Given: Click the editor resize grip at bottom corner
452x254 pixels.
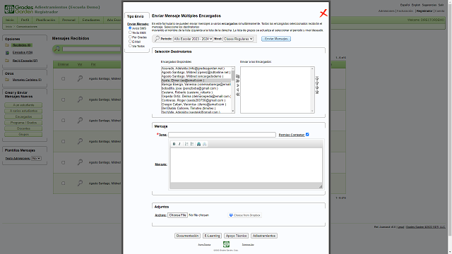Looking at the screenshot, I should click(320, 186).
